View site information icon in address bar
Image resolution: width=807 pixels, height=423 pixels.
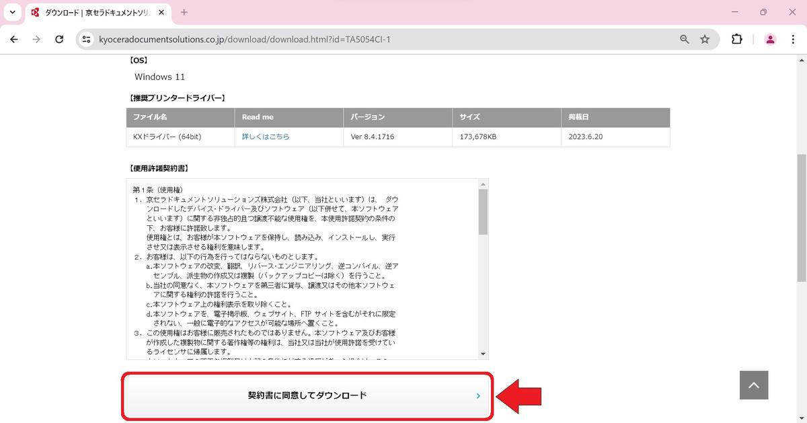tap(85, 40)
